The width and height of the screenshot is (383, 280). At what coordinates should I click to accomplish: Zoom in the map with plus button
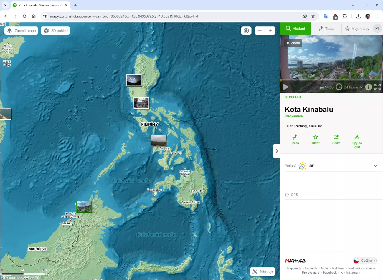point(270,31)
